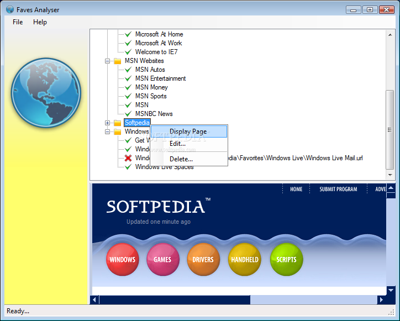Select the MSN Sports favorite
Image resolution: width=400 pixels, height=321 pixels.
(151, 96)
